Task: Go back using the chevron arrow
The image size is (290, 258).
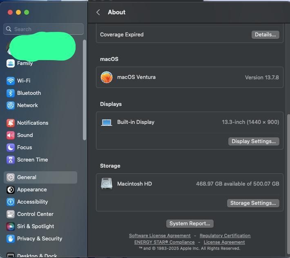Action: [98, 12]
